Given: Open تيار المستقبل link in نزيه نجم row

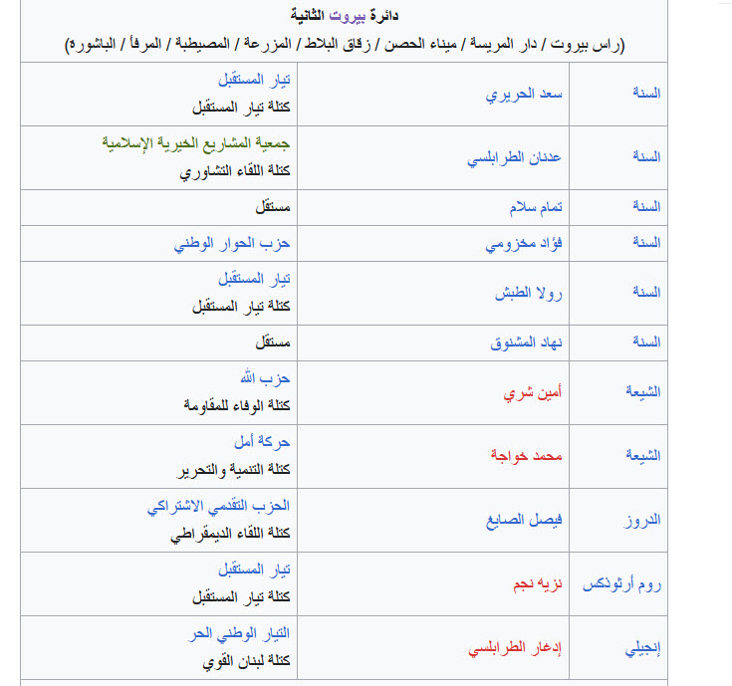Looking at the screenshot, I should click(x=254, y=570).
